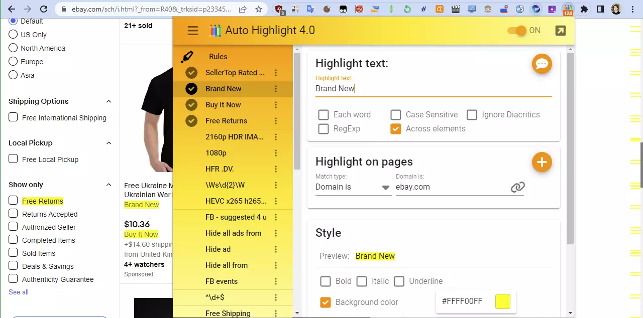Toggle the Underline style checkbox

(399, 281)
